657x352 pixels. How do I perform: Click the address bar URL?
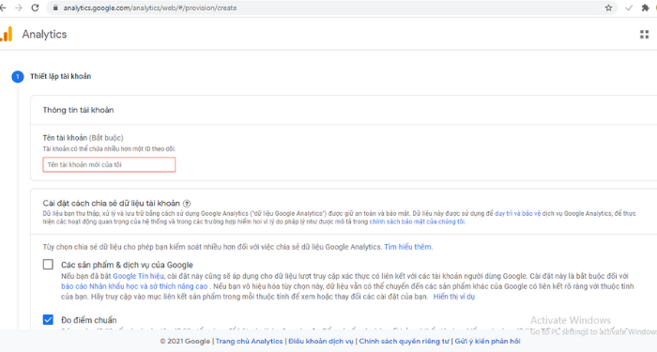(x=150, y=8)
